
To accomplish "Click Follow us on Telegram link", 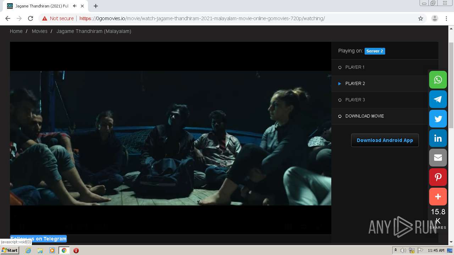I will point(39,239).
